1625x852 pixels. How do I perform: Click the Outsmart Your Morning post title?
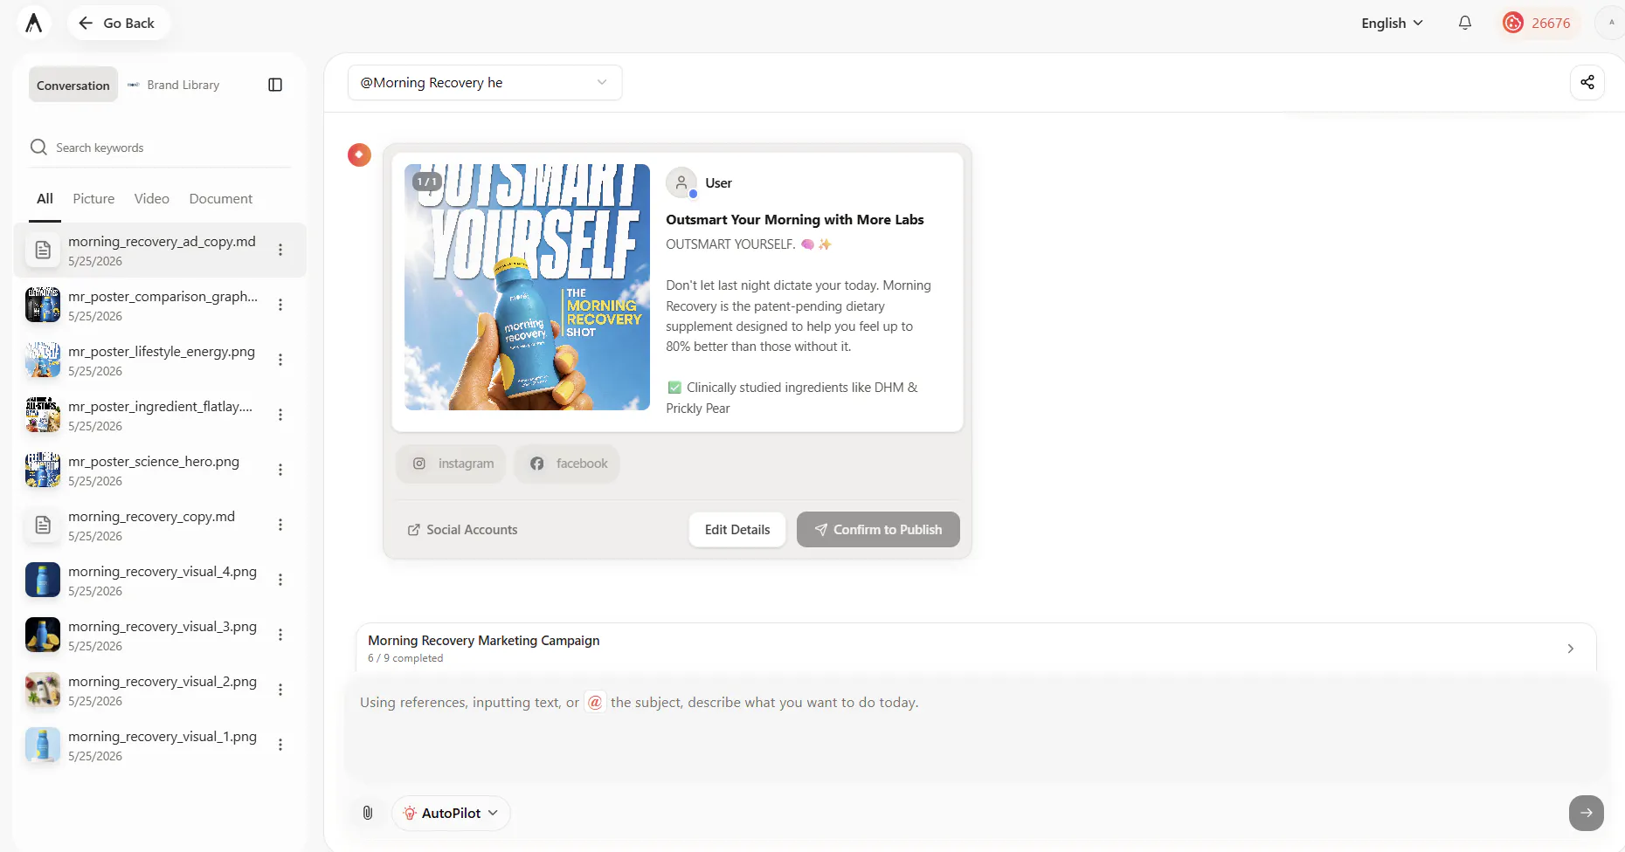click(795, 220)
